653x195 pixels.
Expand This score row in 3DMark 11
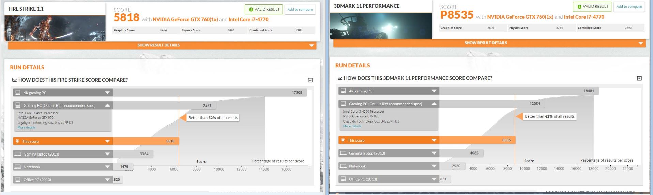click(434, 140)
